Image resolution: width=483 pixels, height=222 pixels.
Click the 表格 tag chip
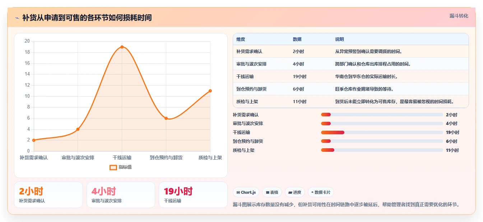point(272,192)
